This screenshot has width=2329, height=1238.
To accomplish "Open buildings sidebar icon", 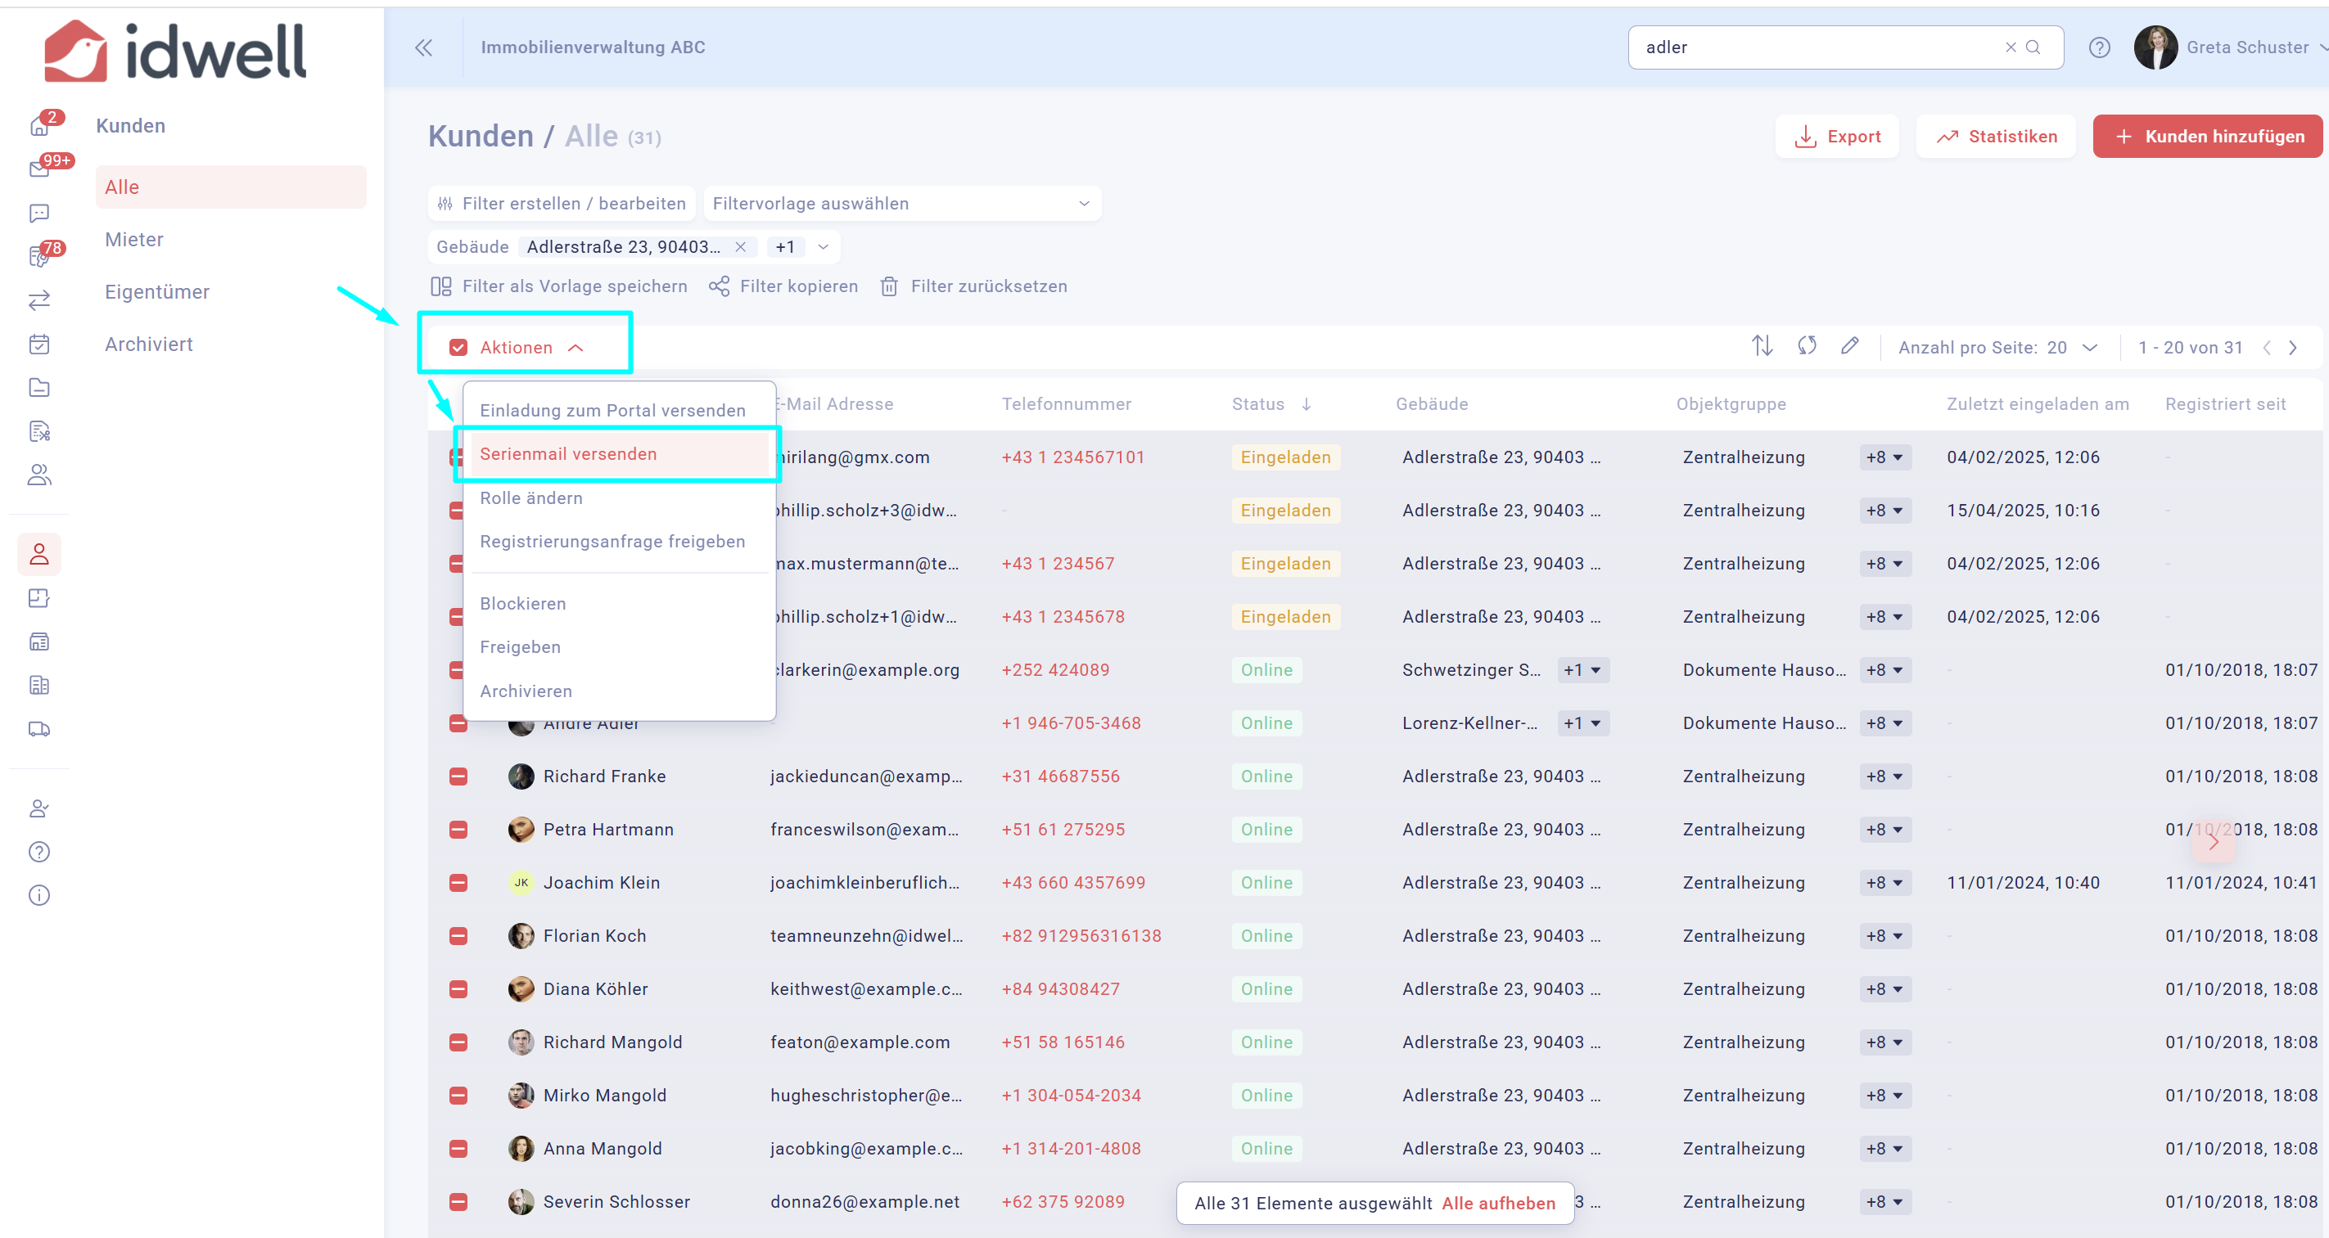I will (x=40, y=685).
